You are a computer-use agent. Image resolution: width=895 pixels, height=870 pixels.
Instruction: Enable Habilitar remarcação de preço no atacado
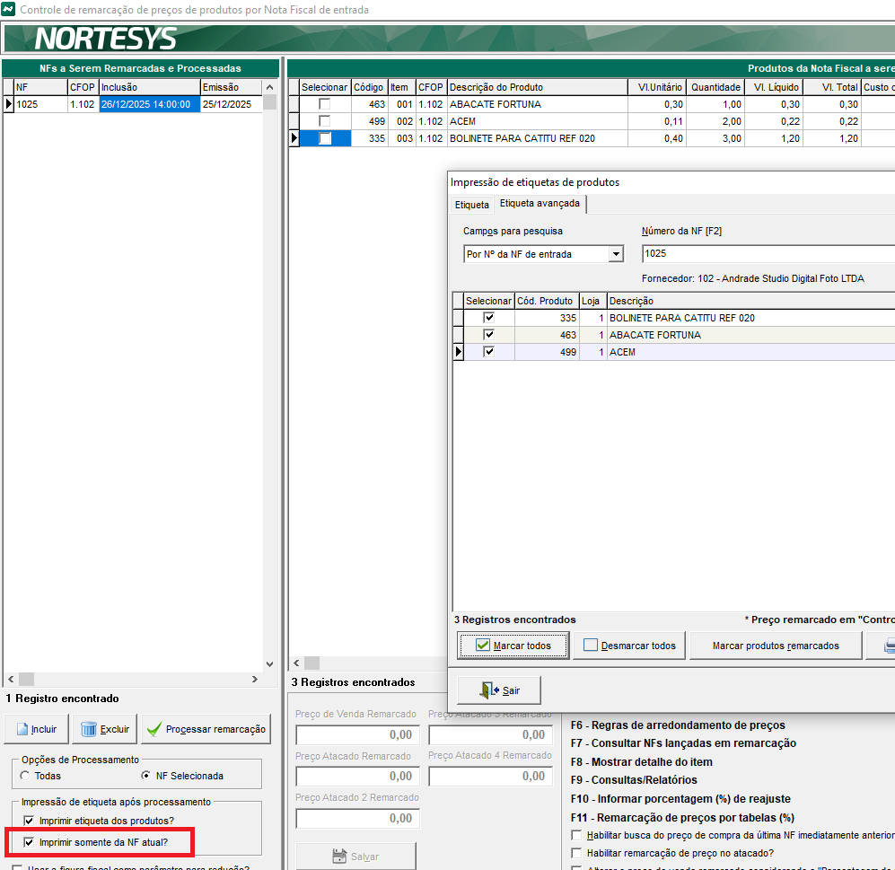(576, 853)
